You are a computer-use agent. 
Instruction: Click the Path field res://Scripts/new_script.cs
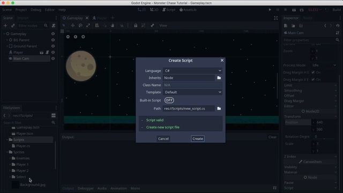pyautogui.click(x=189, y=108)
